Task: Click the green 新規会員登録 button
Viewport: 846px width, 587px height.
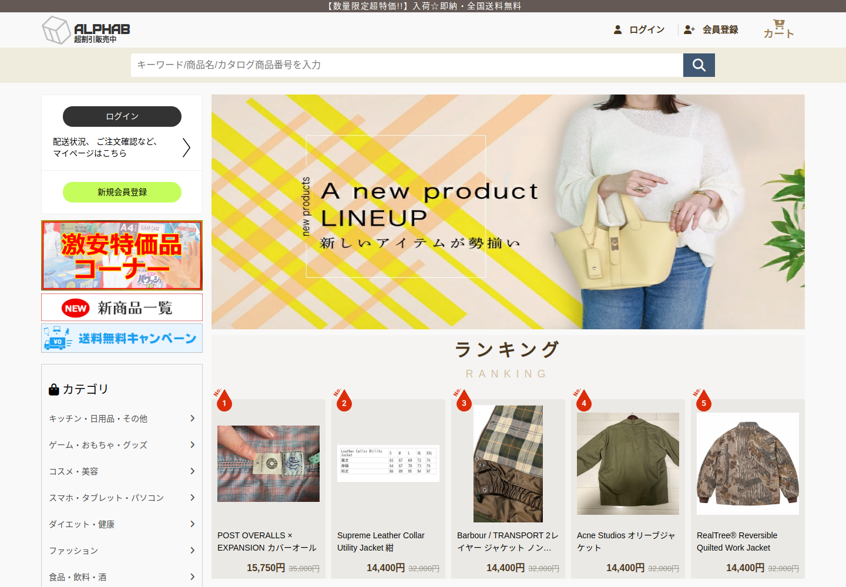Action: tap(122, 192)
